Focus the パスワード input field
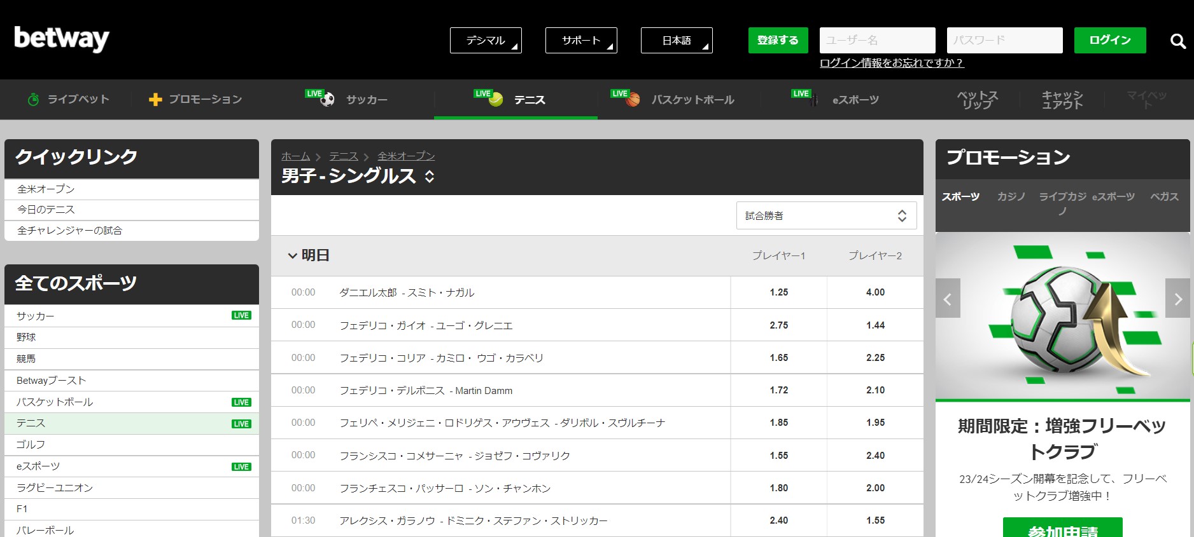This screenshot has height=537, width=1194. pos(1005,40)
